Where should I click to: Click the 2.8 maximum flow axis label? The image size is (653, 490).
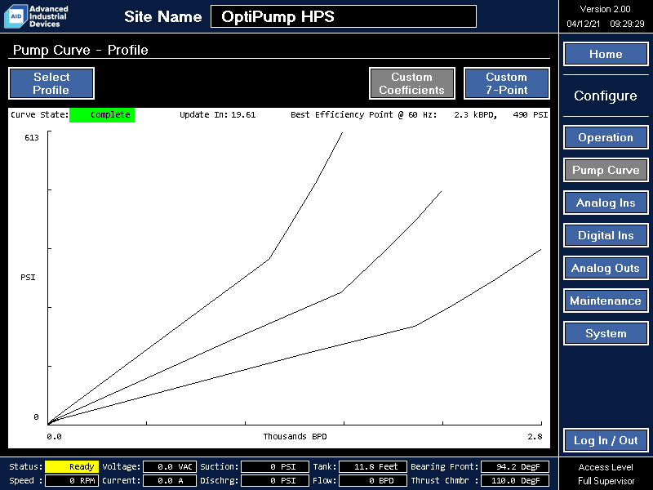click(535, 437)
